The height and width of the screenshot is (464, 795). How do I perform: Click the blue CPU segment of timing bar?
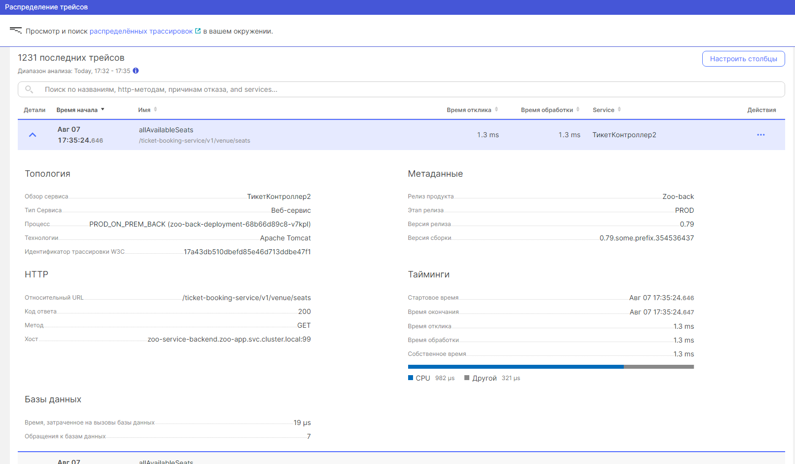[x=515, y=367]
